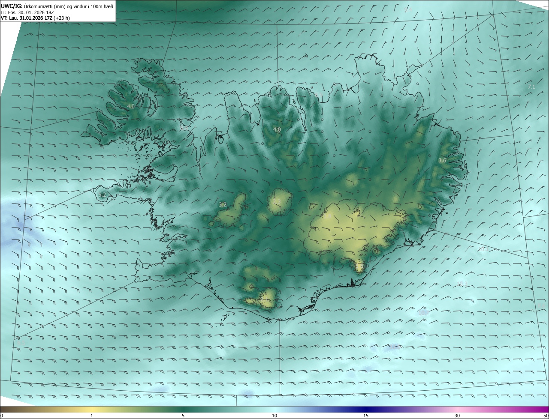The image size is (549, 419).
Task: Click the colorbar label '30'
Action: (x=457, y=416)
